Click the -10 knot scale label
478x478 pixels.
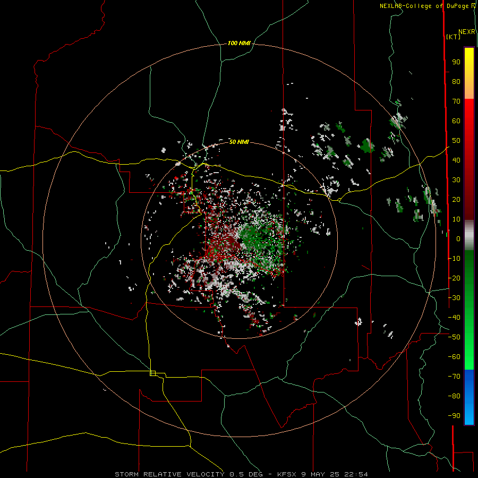(x=454, y=259)
